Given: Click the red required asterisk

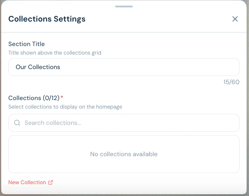Looking at the screenshot, I should point(62,97).
